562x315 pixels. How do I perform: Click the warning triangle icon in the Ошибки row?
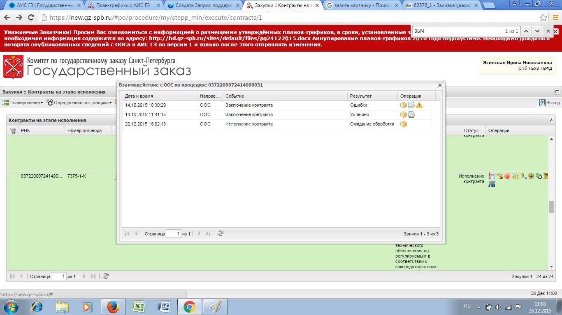click(419, 105)
